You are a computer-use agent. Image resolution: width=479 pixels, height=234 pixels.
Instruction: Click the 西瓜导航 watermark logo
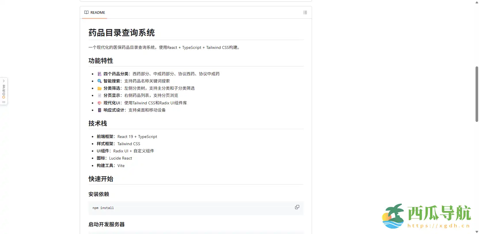(x=427, y=216)
